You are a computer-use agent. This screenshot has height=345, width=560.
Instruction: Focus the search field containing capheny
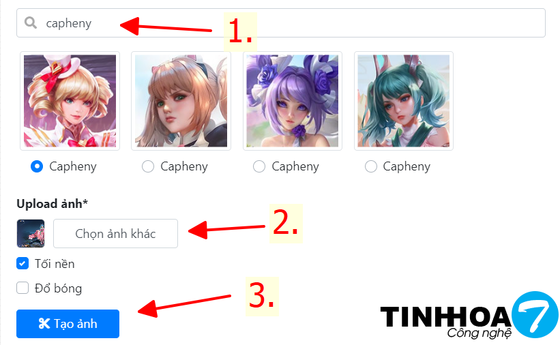[281, 23]
